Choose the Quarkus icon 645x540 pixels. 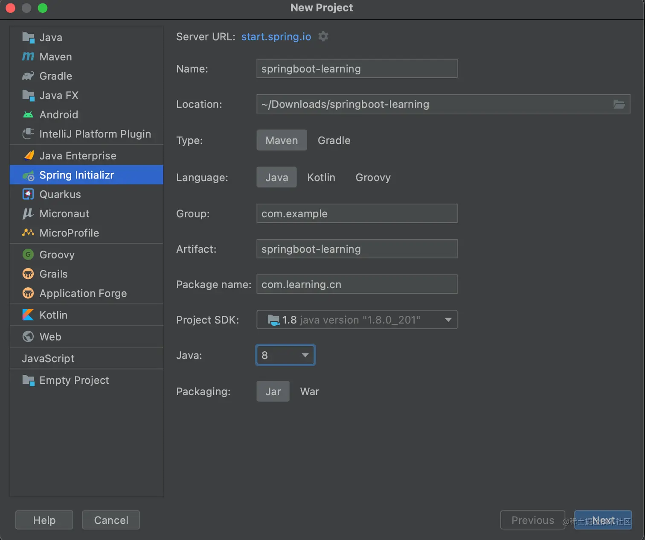click(x=28, y=194)
